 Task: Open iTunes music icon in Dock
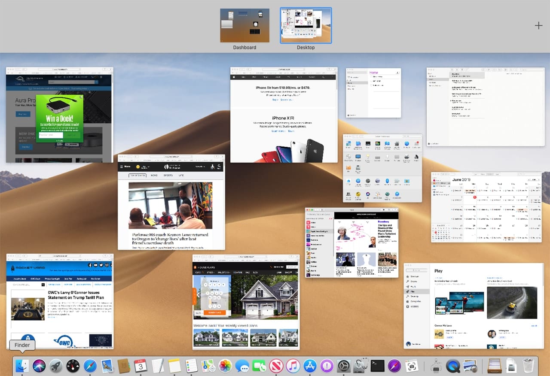click(x=293, y=366)
